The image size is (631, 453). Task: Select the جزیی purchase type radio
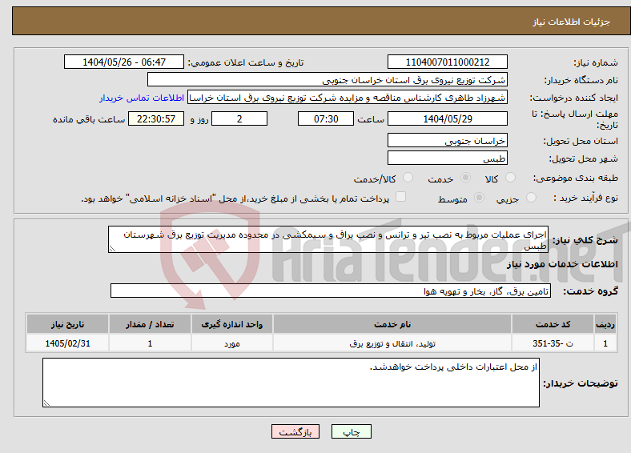(x=531, y=198)
